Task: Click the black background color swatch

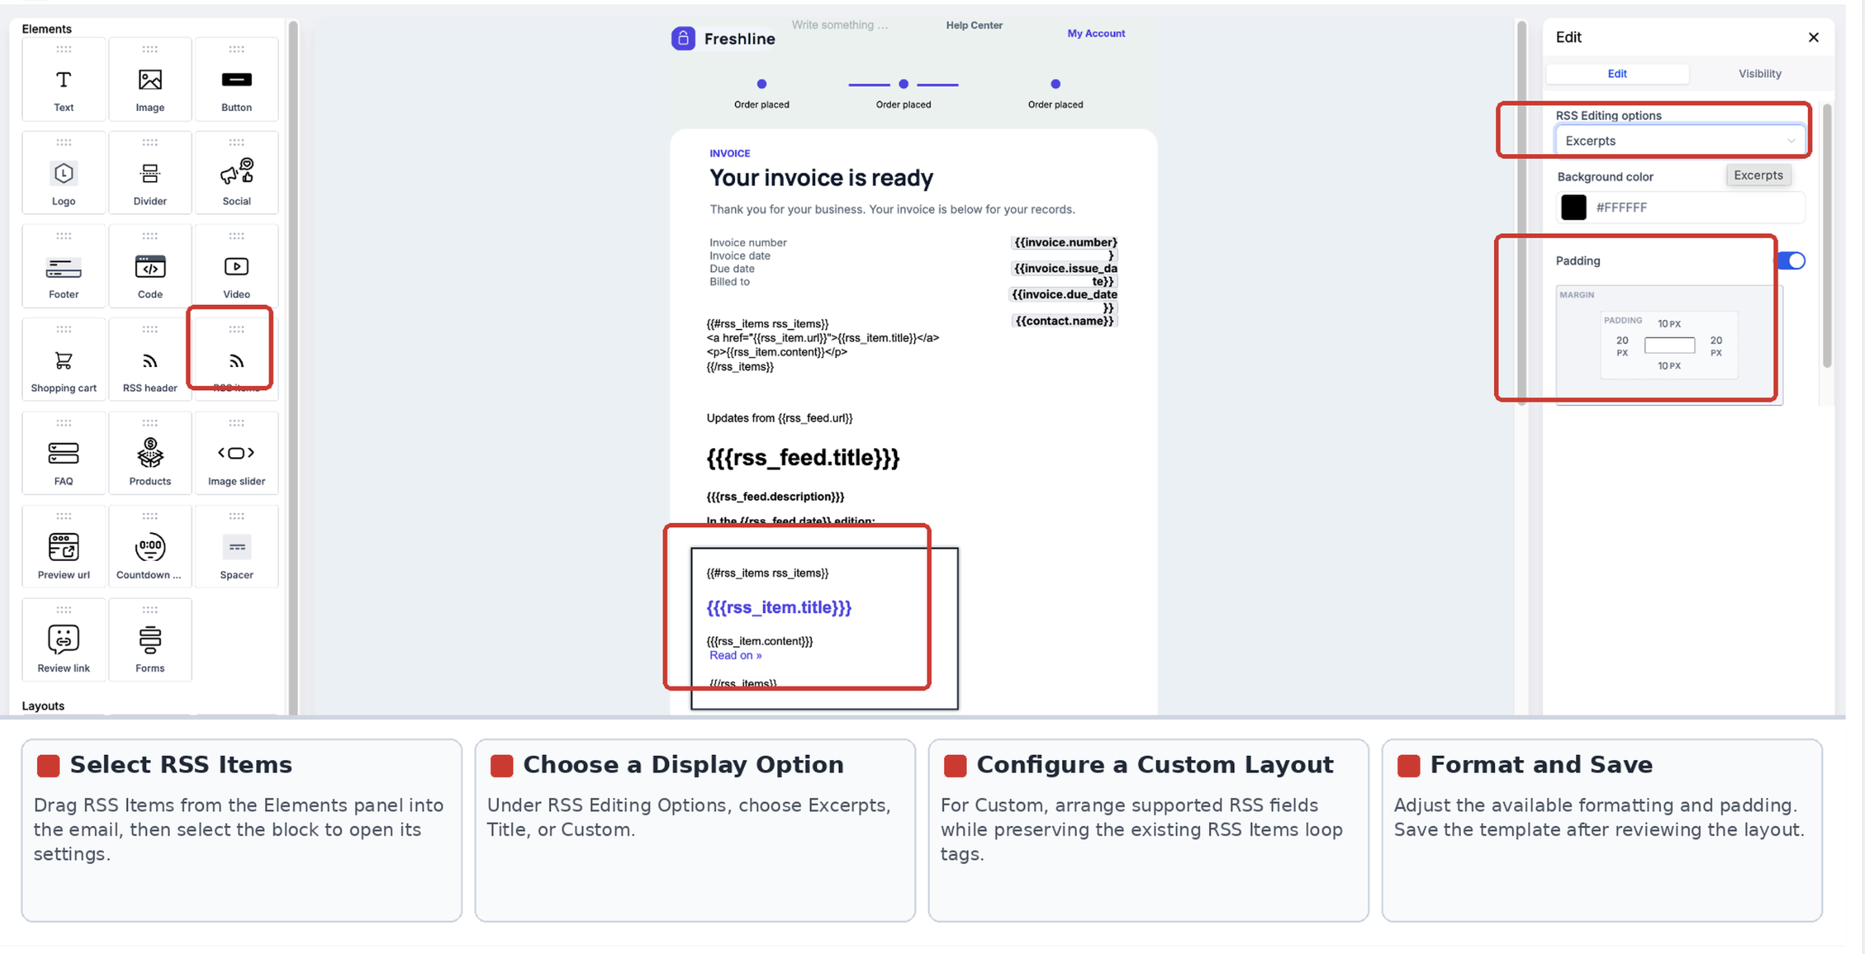Action: (x=1573, y=207)
